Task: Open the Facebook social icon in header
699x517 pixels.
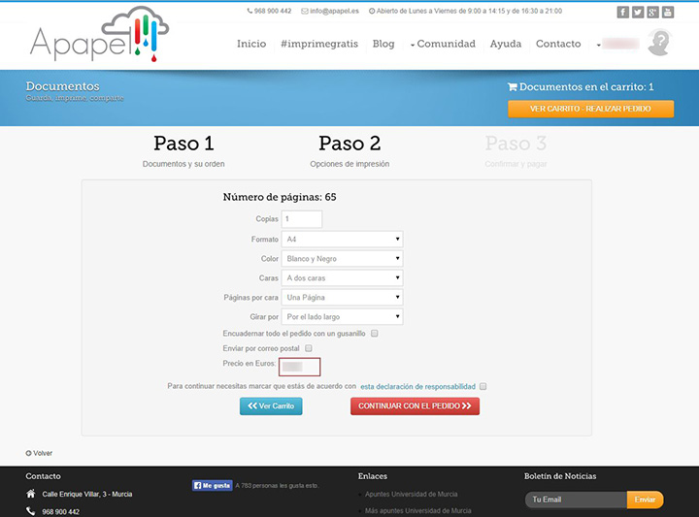Action: (623, 12)
